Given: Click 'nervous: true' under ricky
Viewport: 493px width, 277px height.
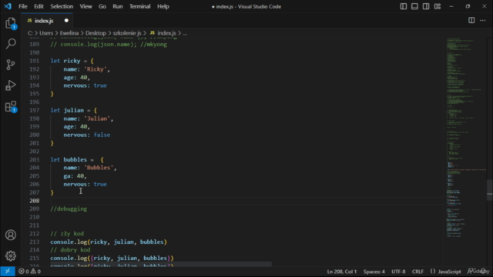Looking at the screenshot, I should [x=86, y=85].
